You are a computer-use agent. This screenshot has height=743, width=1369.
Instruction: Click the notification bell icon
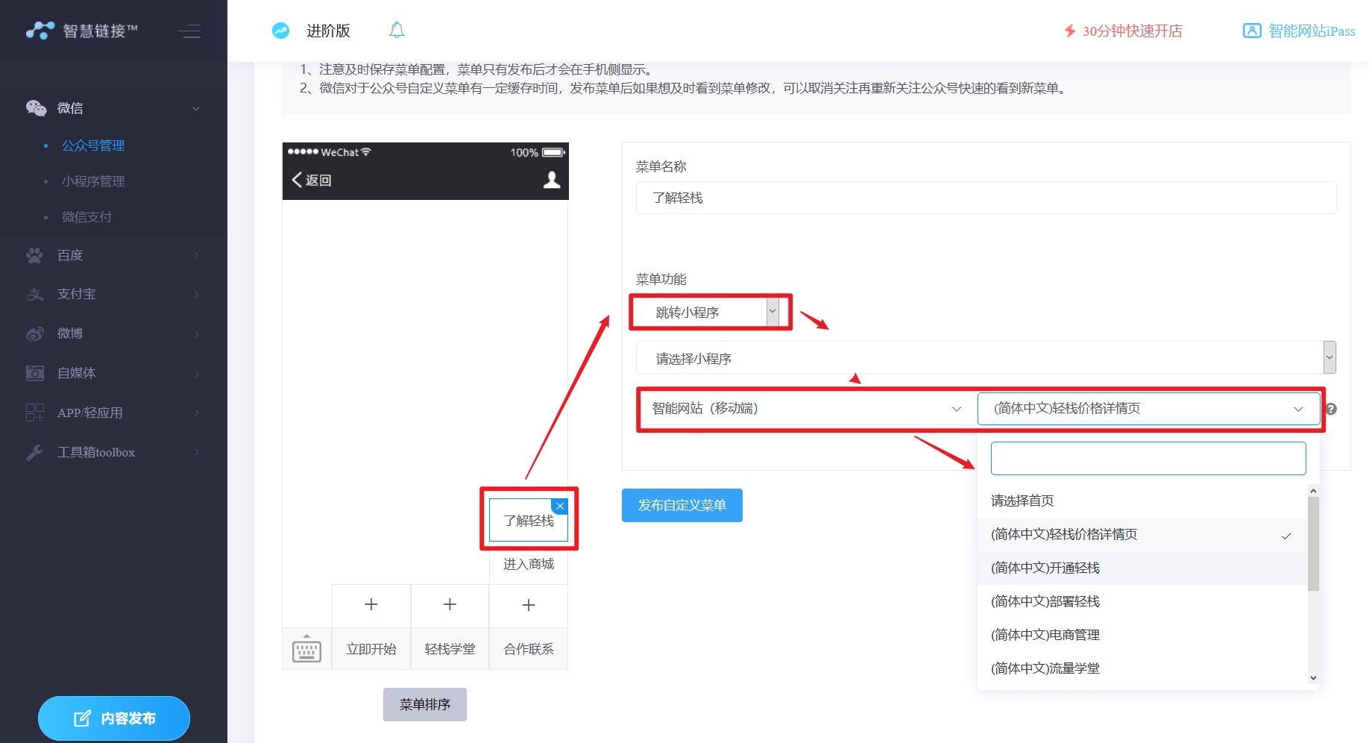tap(396, 30)
